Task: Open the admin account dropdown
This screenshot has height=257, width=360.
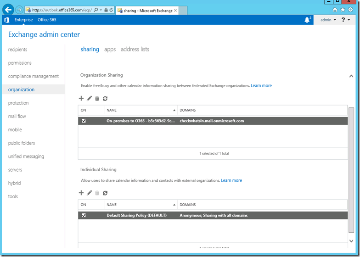Action: click(x=328, y=20)
